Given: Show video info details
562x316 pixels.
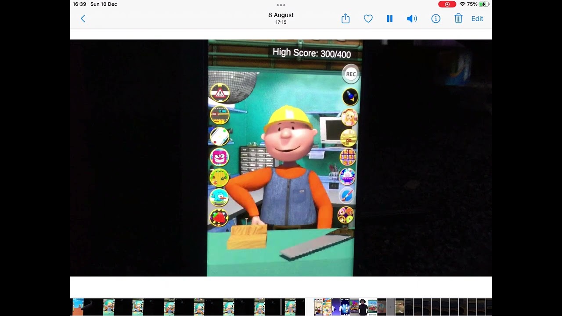Looking at the screenshot, I should pos(436,18).
